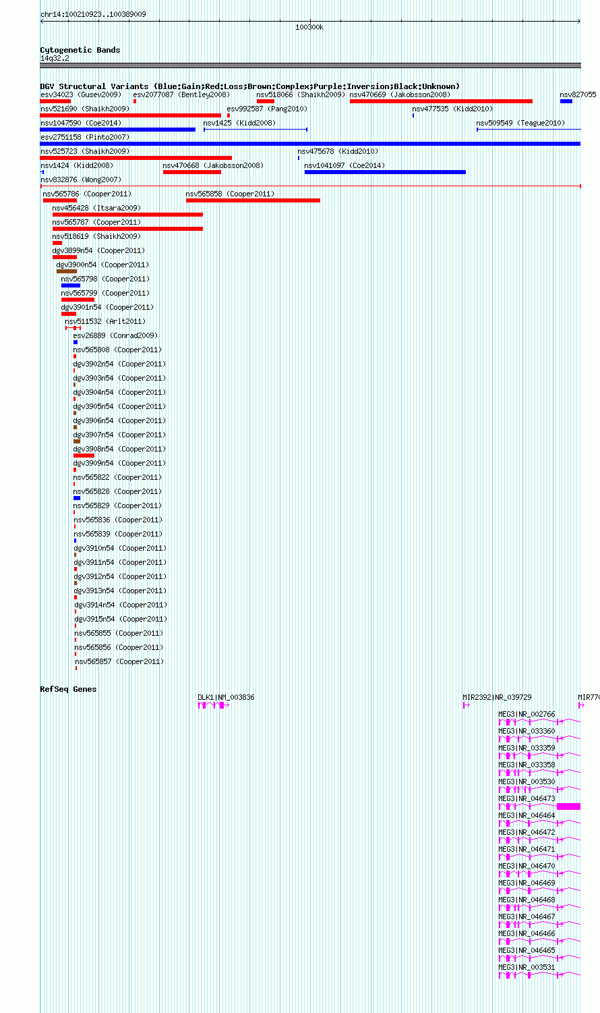The height and width of the screenshot is (1013, 600).
Task: Click the blue esv2751158 Pinto2007 bar
Action: point(310,144)
